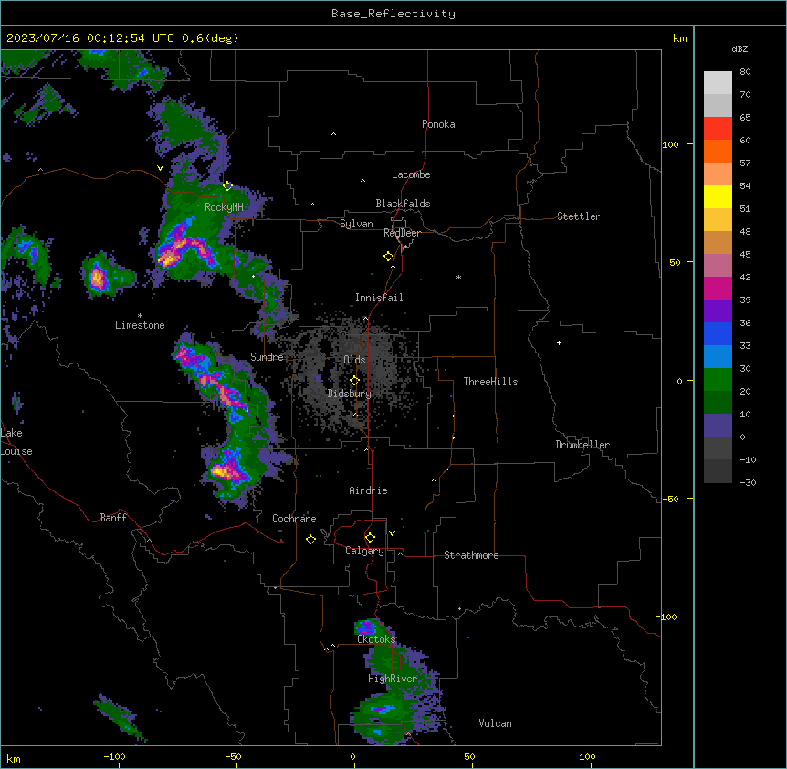Image resolution: width=787 pixels, height=769 pixels.
Task: Pick the magenta 42–39 dBZ legend swatch
Action: (x=718, y=289)
